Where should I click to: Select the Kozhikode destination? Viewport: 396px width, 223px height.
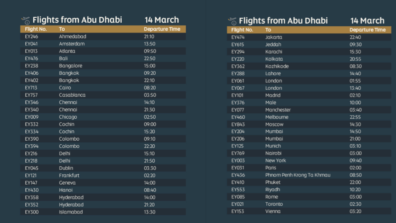[x=277, y=66]
